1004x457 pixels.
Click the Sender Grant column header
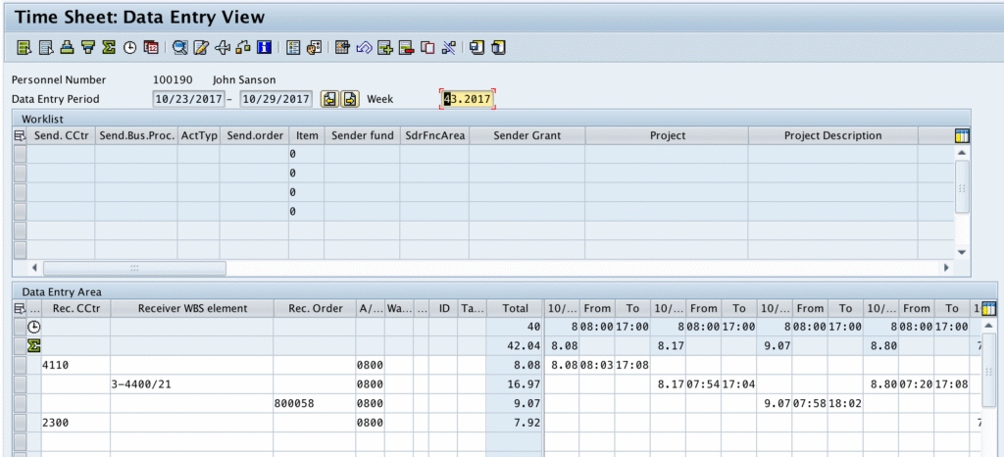[x=527, y=135]
